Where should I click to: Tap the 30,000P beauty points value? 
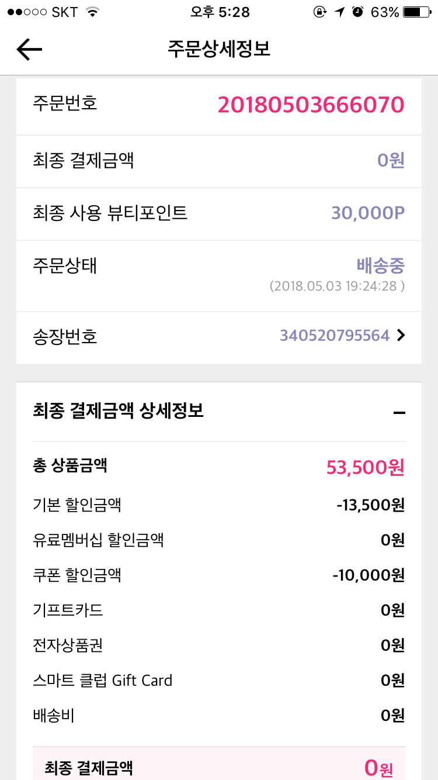coord(367,213)
